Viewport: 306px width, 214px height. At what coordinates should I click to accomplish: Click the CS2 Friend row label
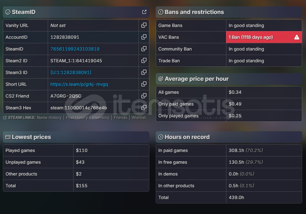[x=17, y=96]
